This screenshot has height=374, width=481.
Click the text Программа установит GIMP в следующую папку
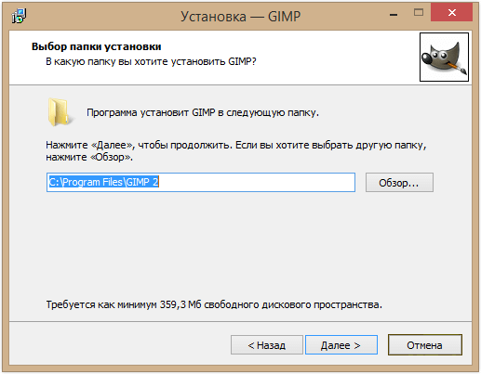tap(203, 112)
